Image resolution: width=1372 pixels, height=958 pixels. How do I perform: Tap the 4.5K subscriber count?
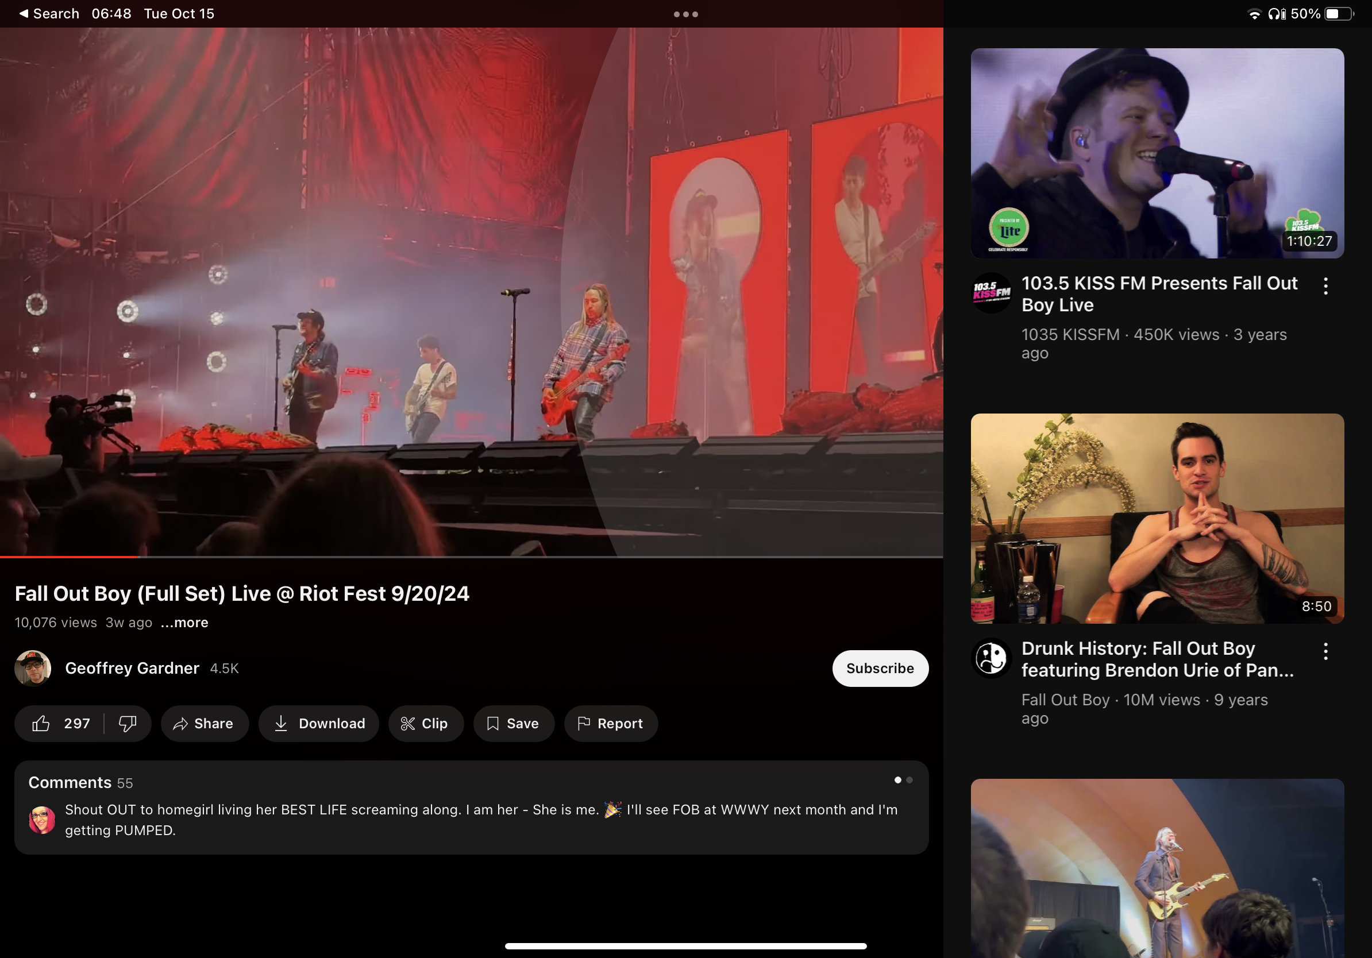click(x=225, y=669)
